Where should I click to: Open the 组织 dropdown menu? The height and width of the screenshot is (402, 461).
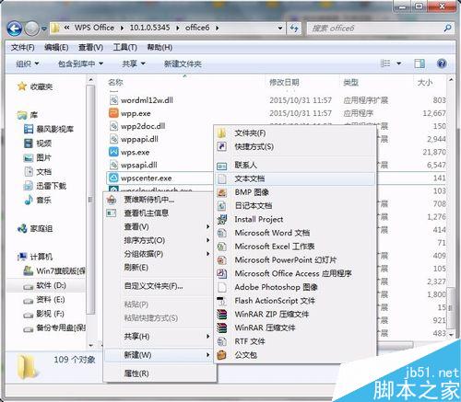[28, 63]
